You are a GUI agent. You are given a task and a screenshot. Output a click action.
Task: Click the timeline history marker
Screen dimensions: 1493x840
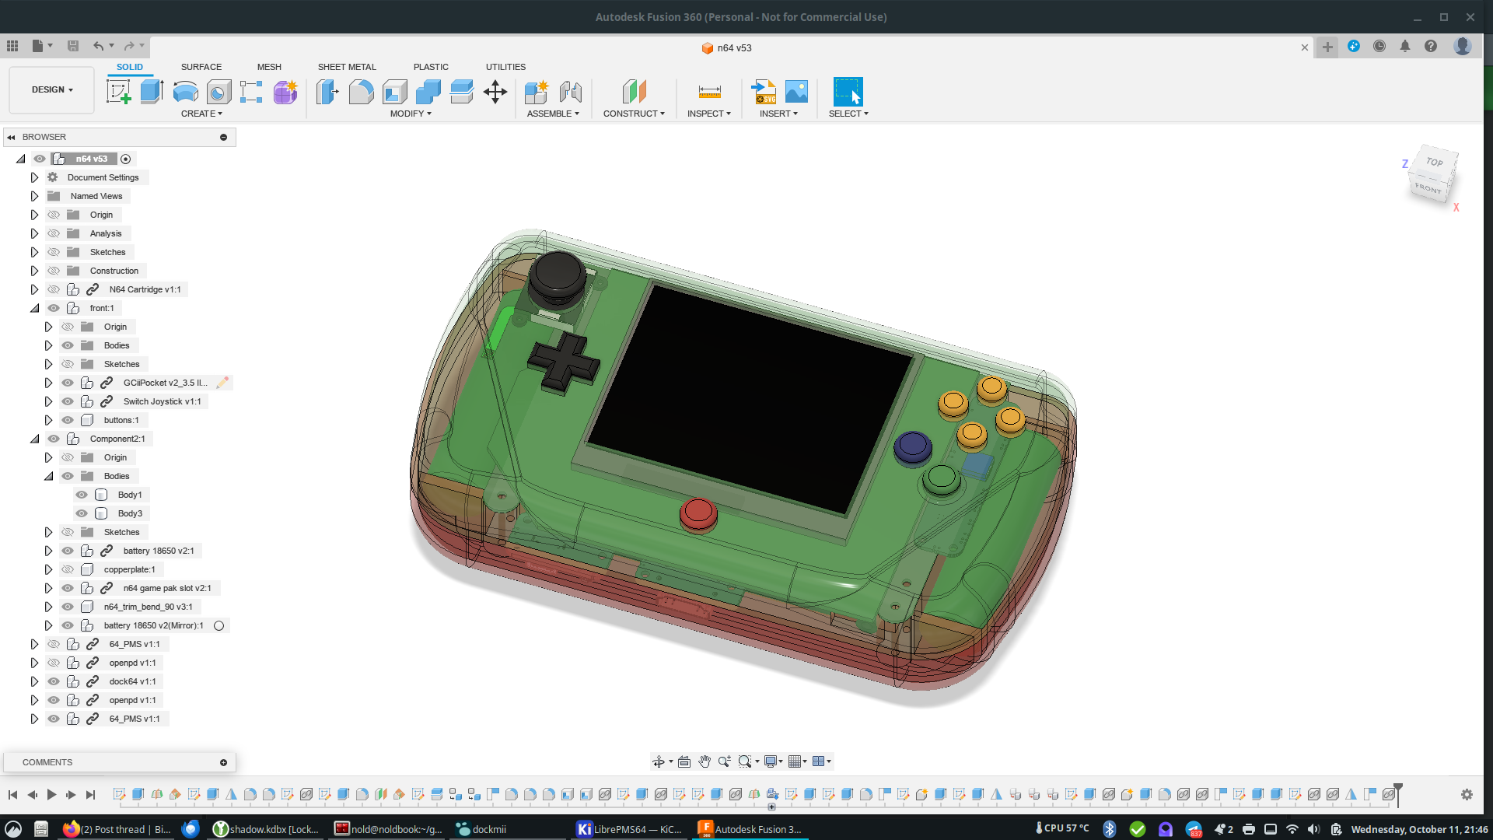1397,793
